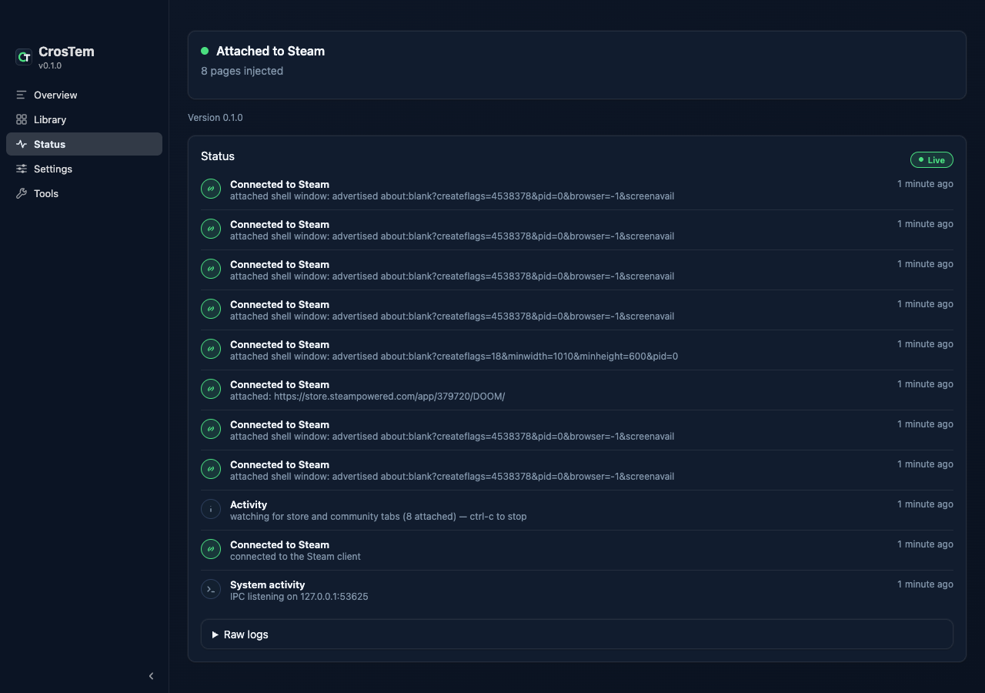Click '8 pages injected' text

[x=242, y=71]
